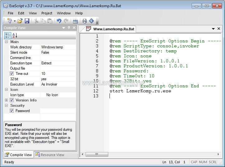Screen dimensions: 225x167
Task: Click the Time out value 10
Action: click(58, 74)
